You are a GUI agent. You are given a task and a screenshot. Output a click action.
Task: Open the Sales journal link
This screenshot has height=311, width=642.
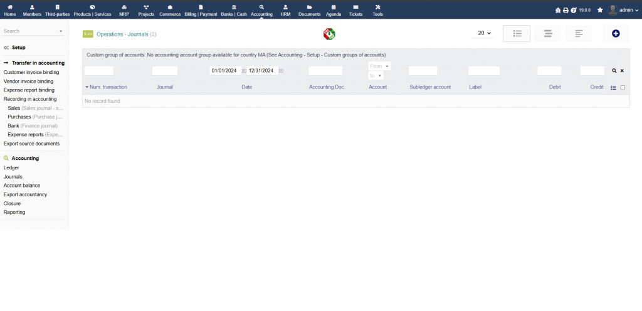(x=36, y=108)
